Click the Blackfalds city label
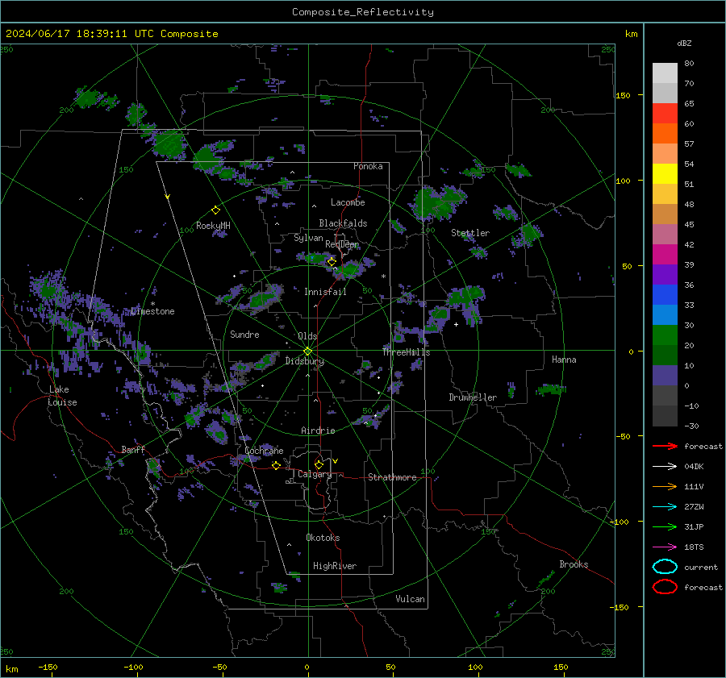 tap(343, 223)
